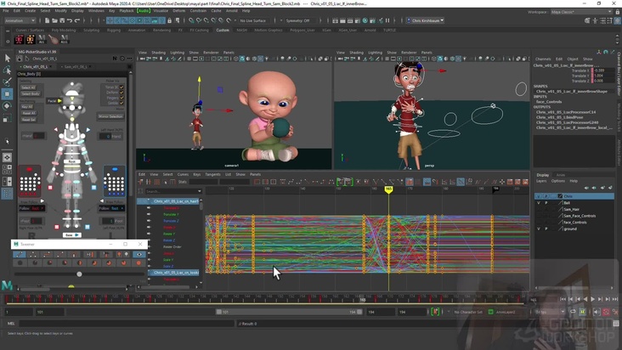Select the arrow Select tool in toolbox
The width and height of the screenshot is (622, 350).
point(7,59)
